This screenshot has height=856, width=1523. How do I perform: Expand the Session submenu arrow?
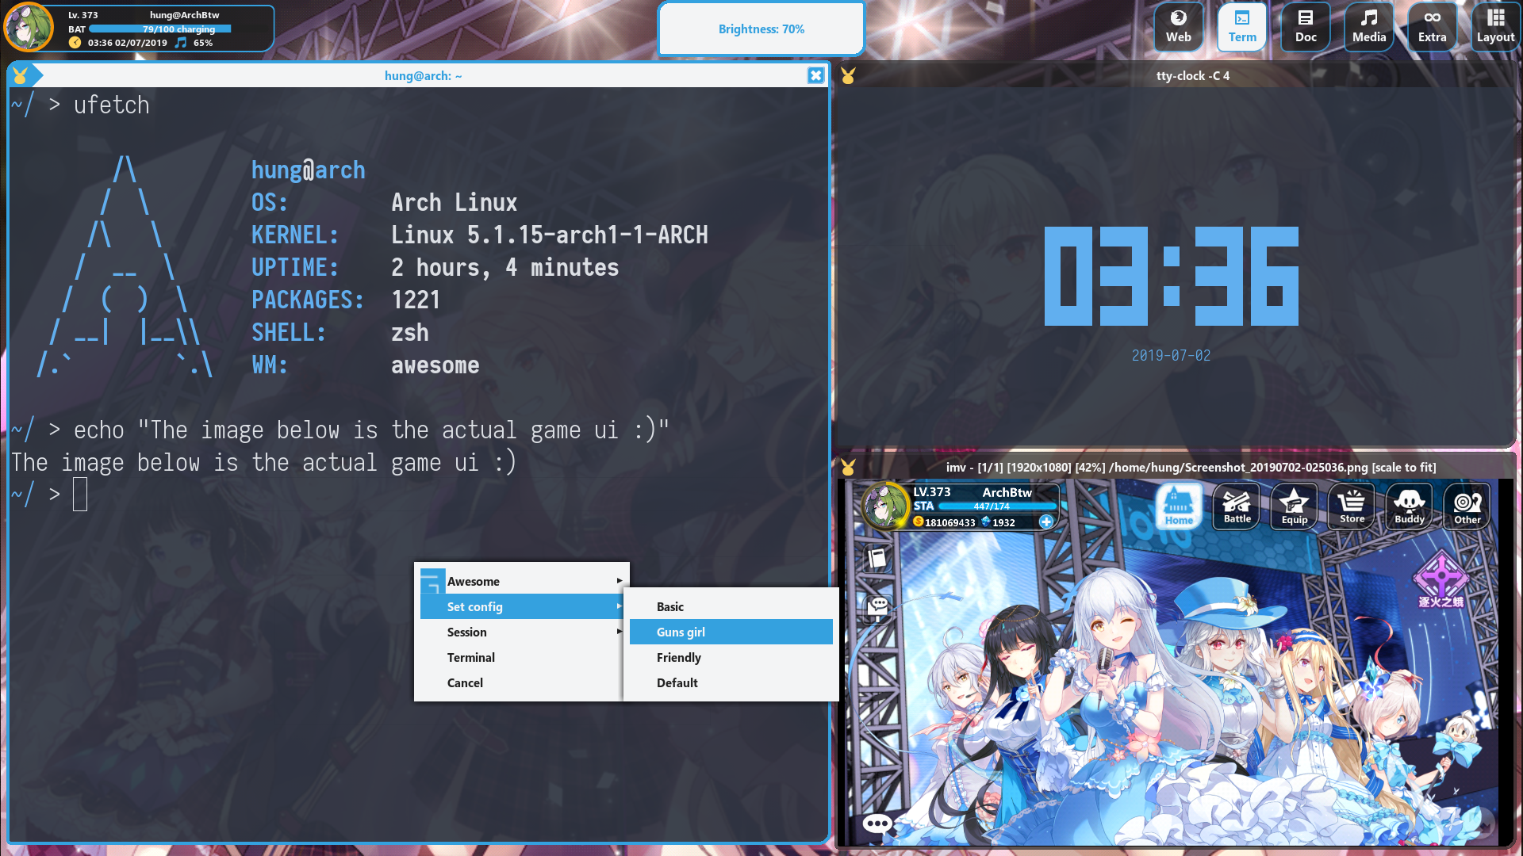(x=619, y=632)
